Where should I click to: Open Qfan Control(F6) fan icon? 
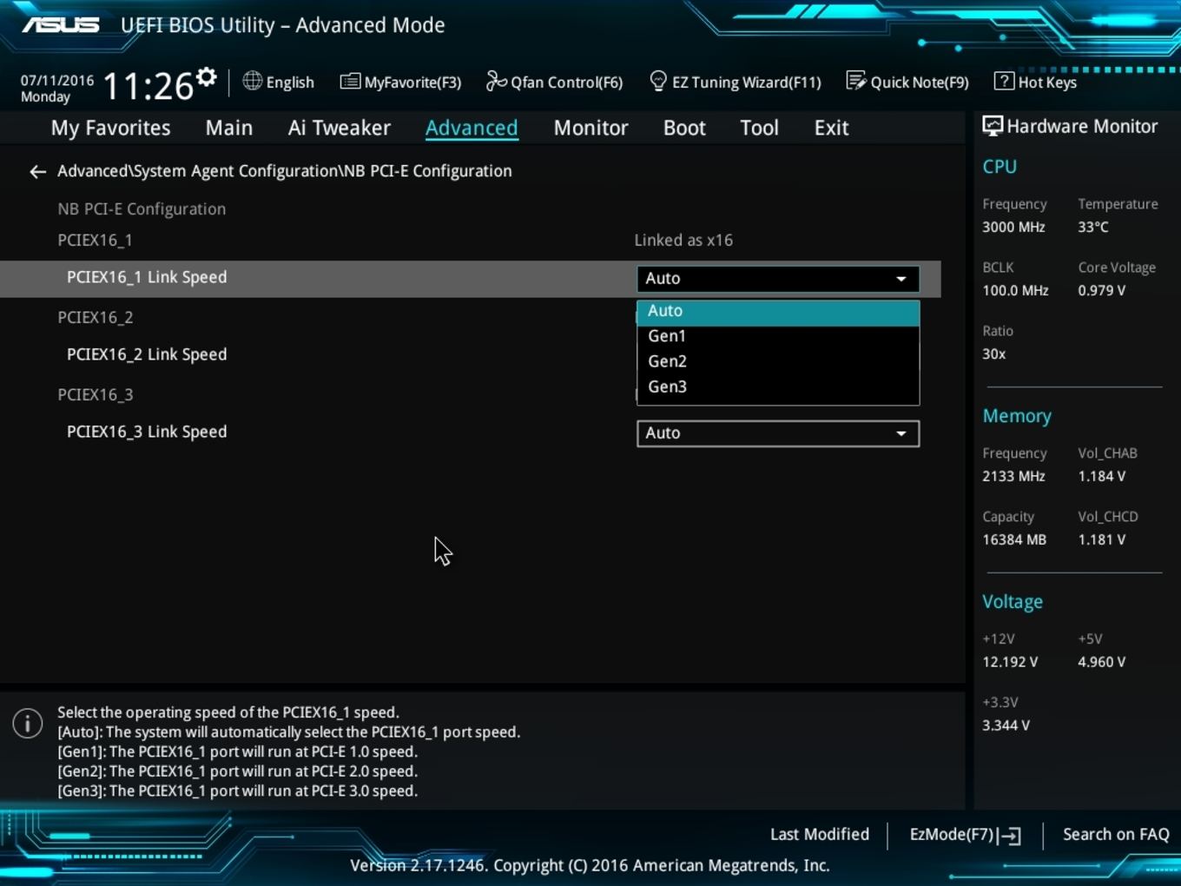[496, 81]
